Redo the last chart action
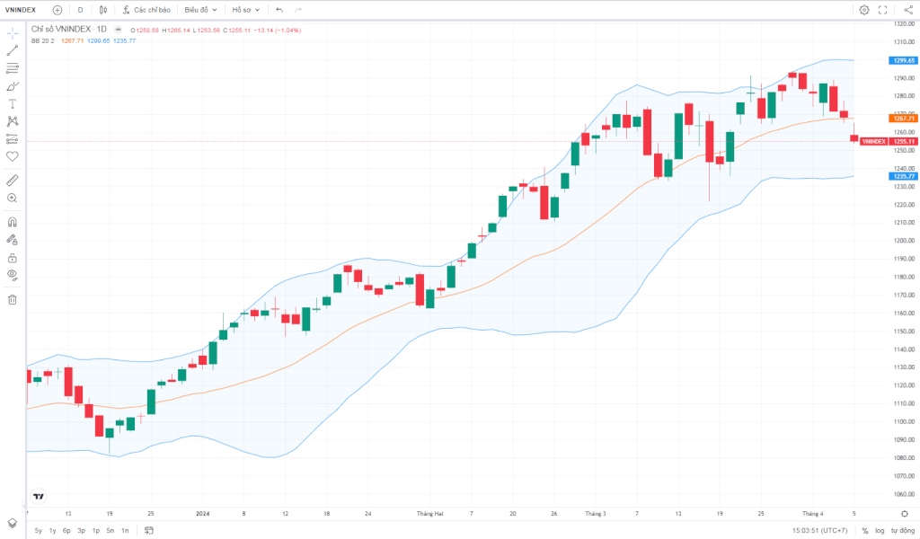This screenshot has width=920, height=539. click(298, 10)
